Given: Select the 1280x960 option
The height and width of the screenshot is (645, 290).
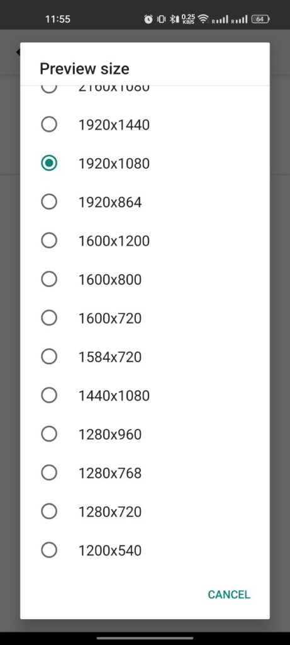Looking at the screenshot, I should pos(145,435).
